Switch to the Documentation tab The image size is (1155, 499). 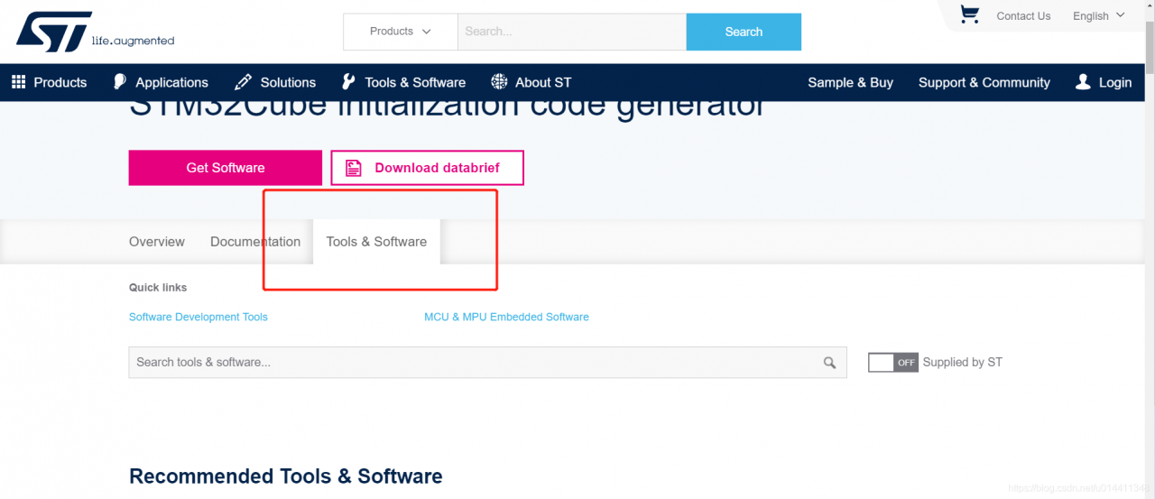(x=255, y=242)
